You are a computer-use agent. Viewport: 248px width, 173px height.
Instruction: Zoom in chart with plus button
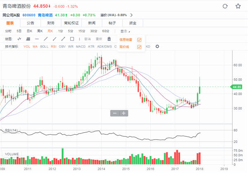tap(123, 113)
